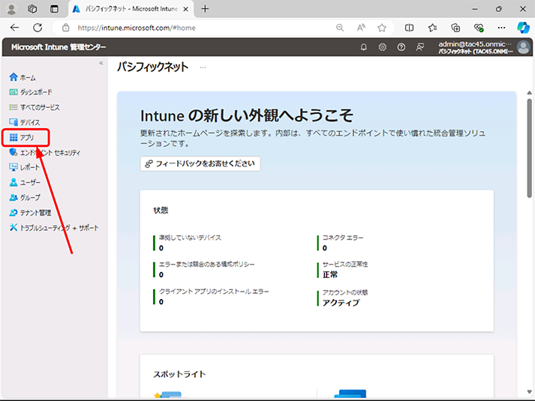Open テナント管理 tenant administration
535x401 pixels.
(x=30, y=213)
